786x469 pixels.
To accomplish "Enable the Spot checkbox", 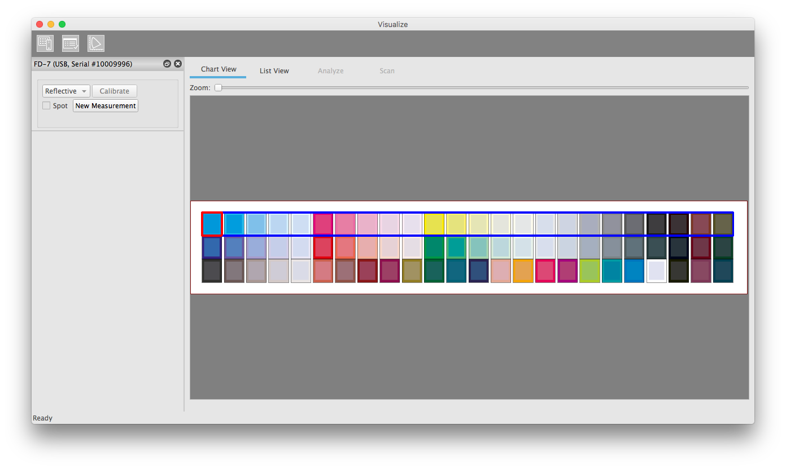I will pos(46,106).
